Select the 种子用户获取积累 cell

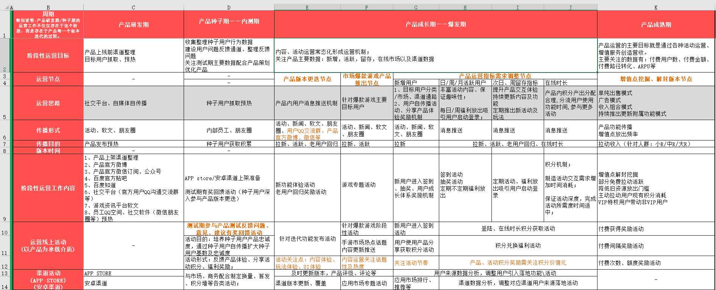(229, 144)
